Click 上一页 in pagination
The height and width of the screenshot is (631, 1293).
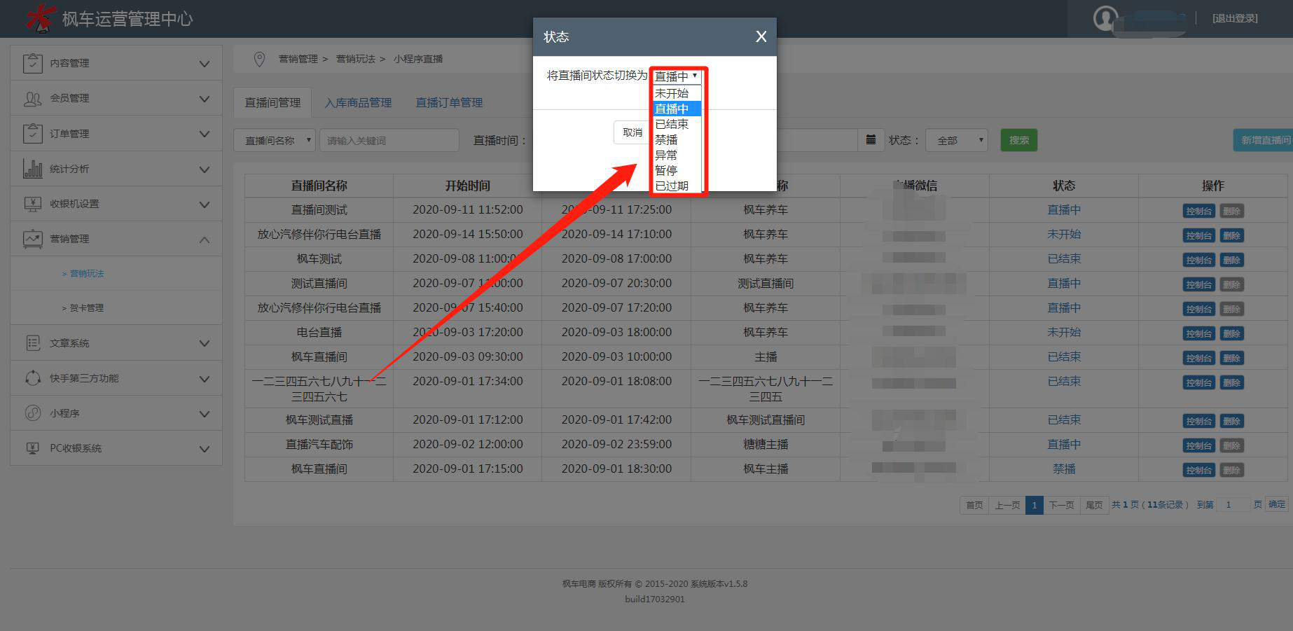(1007, 505)
